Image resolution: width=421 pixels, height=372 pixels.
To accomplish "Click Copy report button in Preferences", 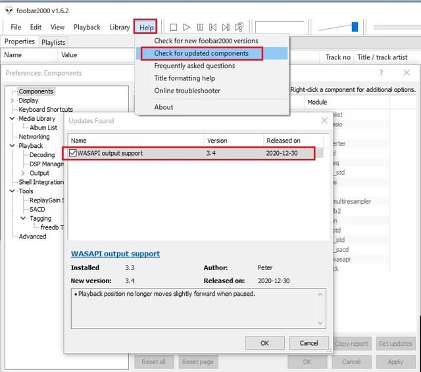I will tap(351, 344).
